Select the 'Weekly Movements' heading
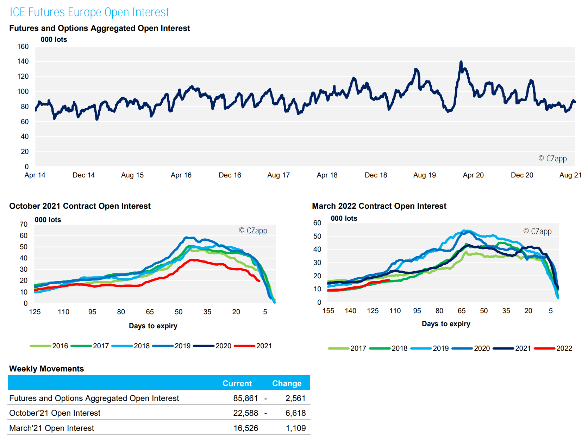Screen dimensions: 588x440 click(46, 369)
